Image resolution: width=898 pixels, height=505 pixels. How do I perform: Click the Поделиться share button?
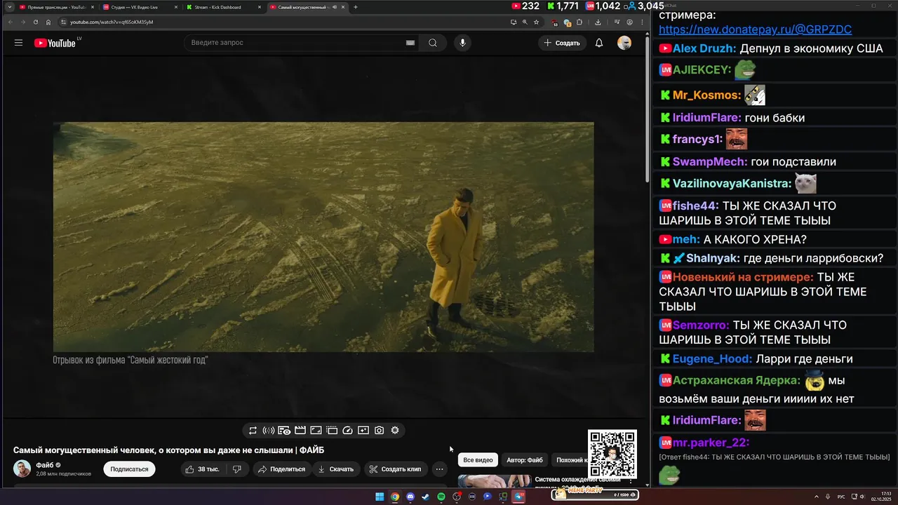point(281,469)
